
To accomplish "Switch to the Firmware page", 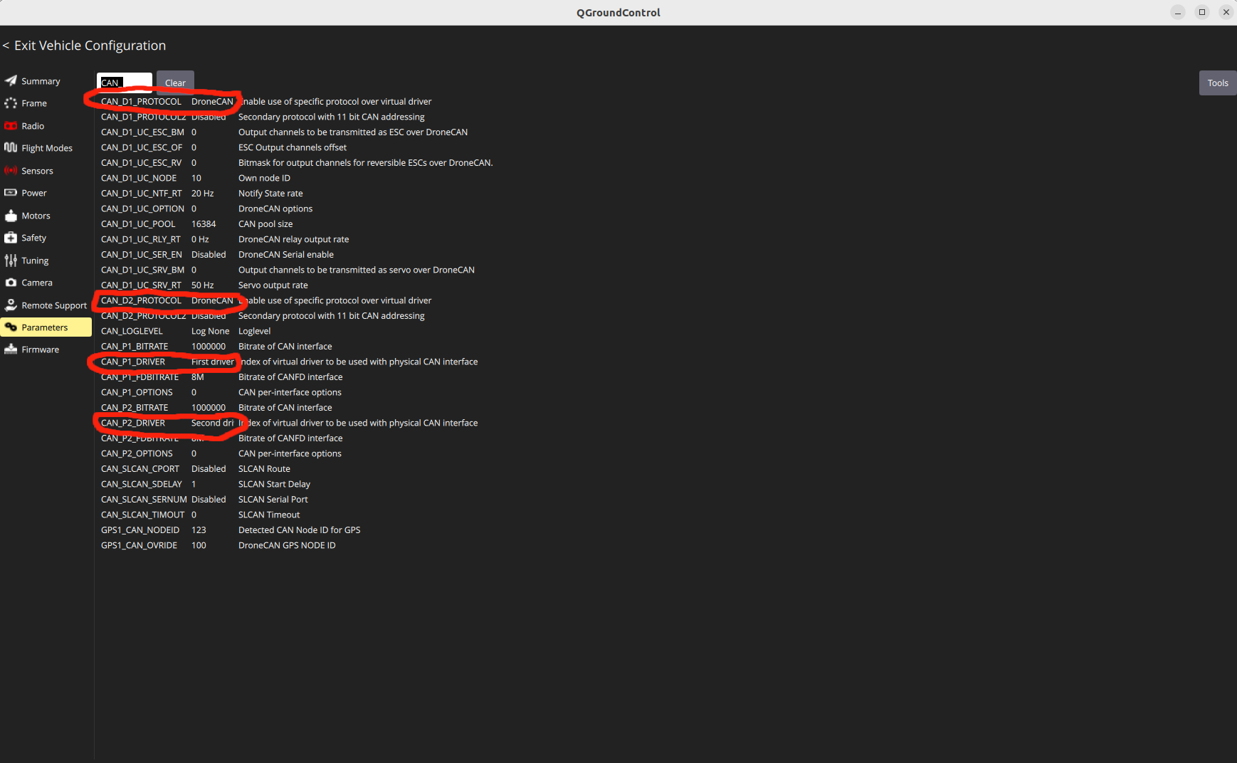I will pos(40,349).
